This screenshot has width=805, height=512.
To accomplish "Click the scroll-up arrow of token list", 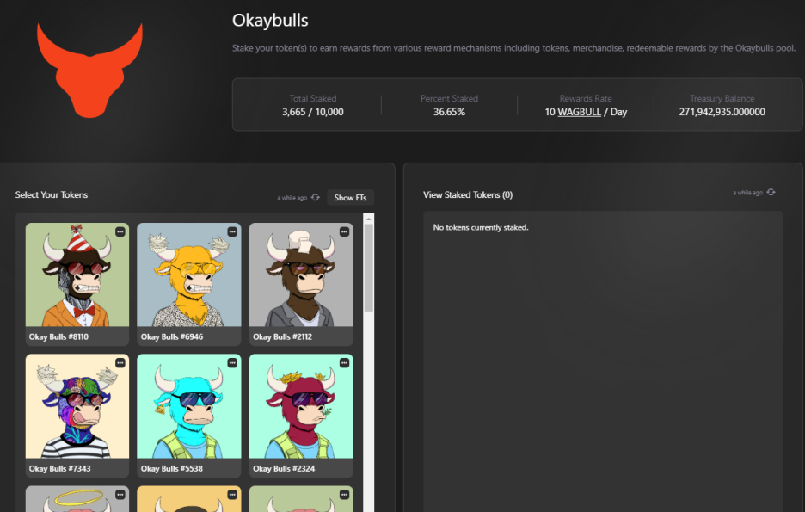I will coord(369,219).
